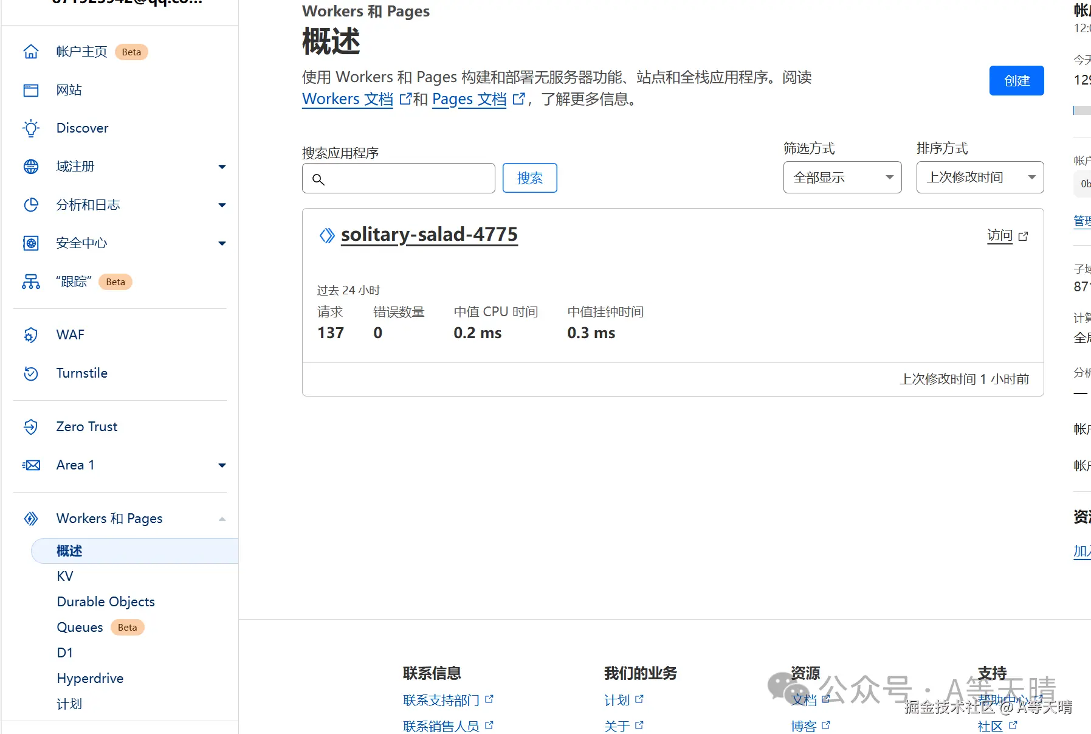The image size is (1091, 734).
Task: Click the external link icon after 关于
Action: [639, 725]
